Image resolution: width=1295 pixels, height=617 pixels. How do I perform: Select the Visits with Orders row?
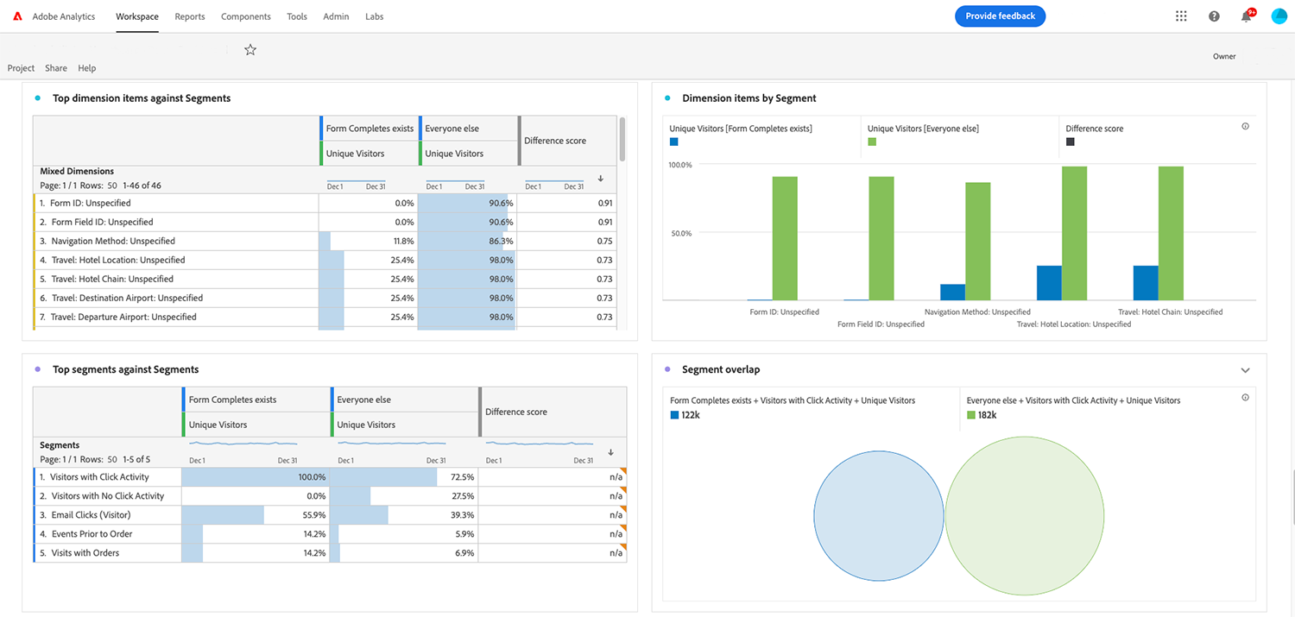330,553
